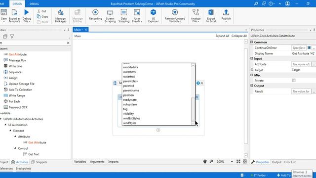Select 'outerhtml' from attribute list

[x=130, y=72]
